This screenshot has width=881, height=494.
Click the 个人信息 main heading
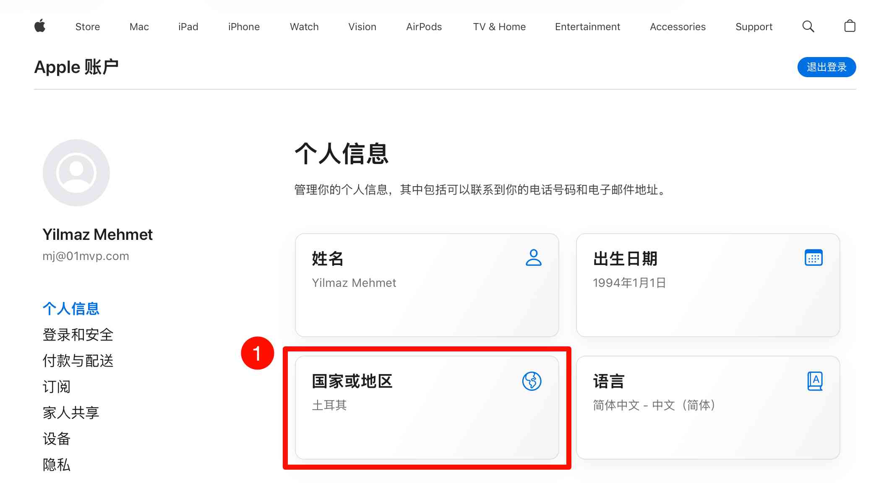(x=341, y=153)
